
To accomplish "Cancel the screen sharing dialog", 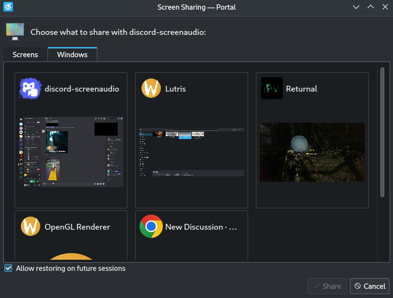I will point(370,286).
